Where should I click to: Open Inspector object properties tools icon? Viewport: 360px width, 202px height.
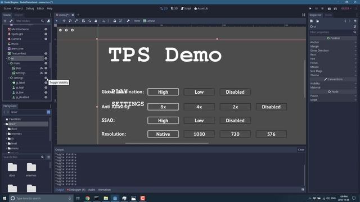pos(355,26)
